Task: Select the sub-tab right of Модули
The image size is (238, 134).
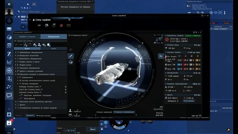Action: coord(54,49)
